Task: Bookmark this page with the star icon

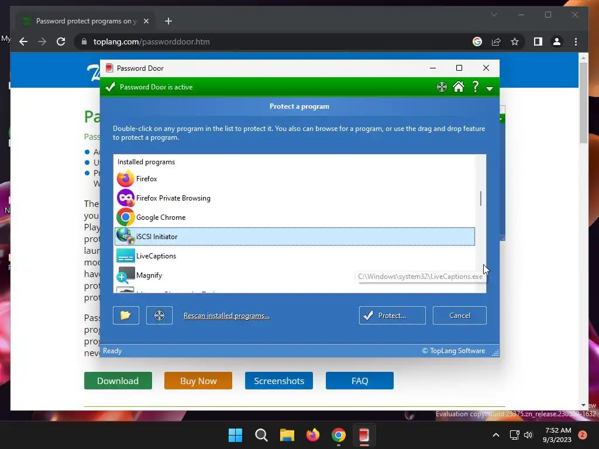Action: pyautogui.click(x=515, y=42)
